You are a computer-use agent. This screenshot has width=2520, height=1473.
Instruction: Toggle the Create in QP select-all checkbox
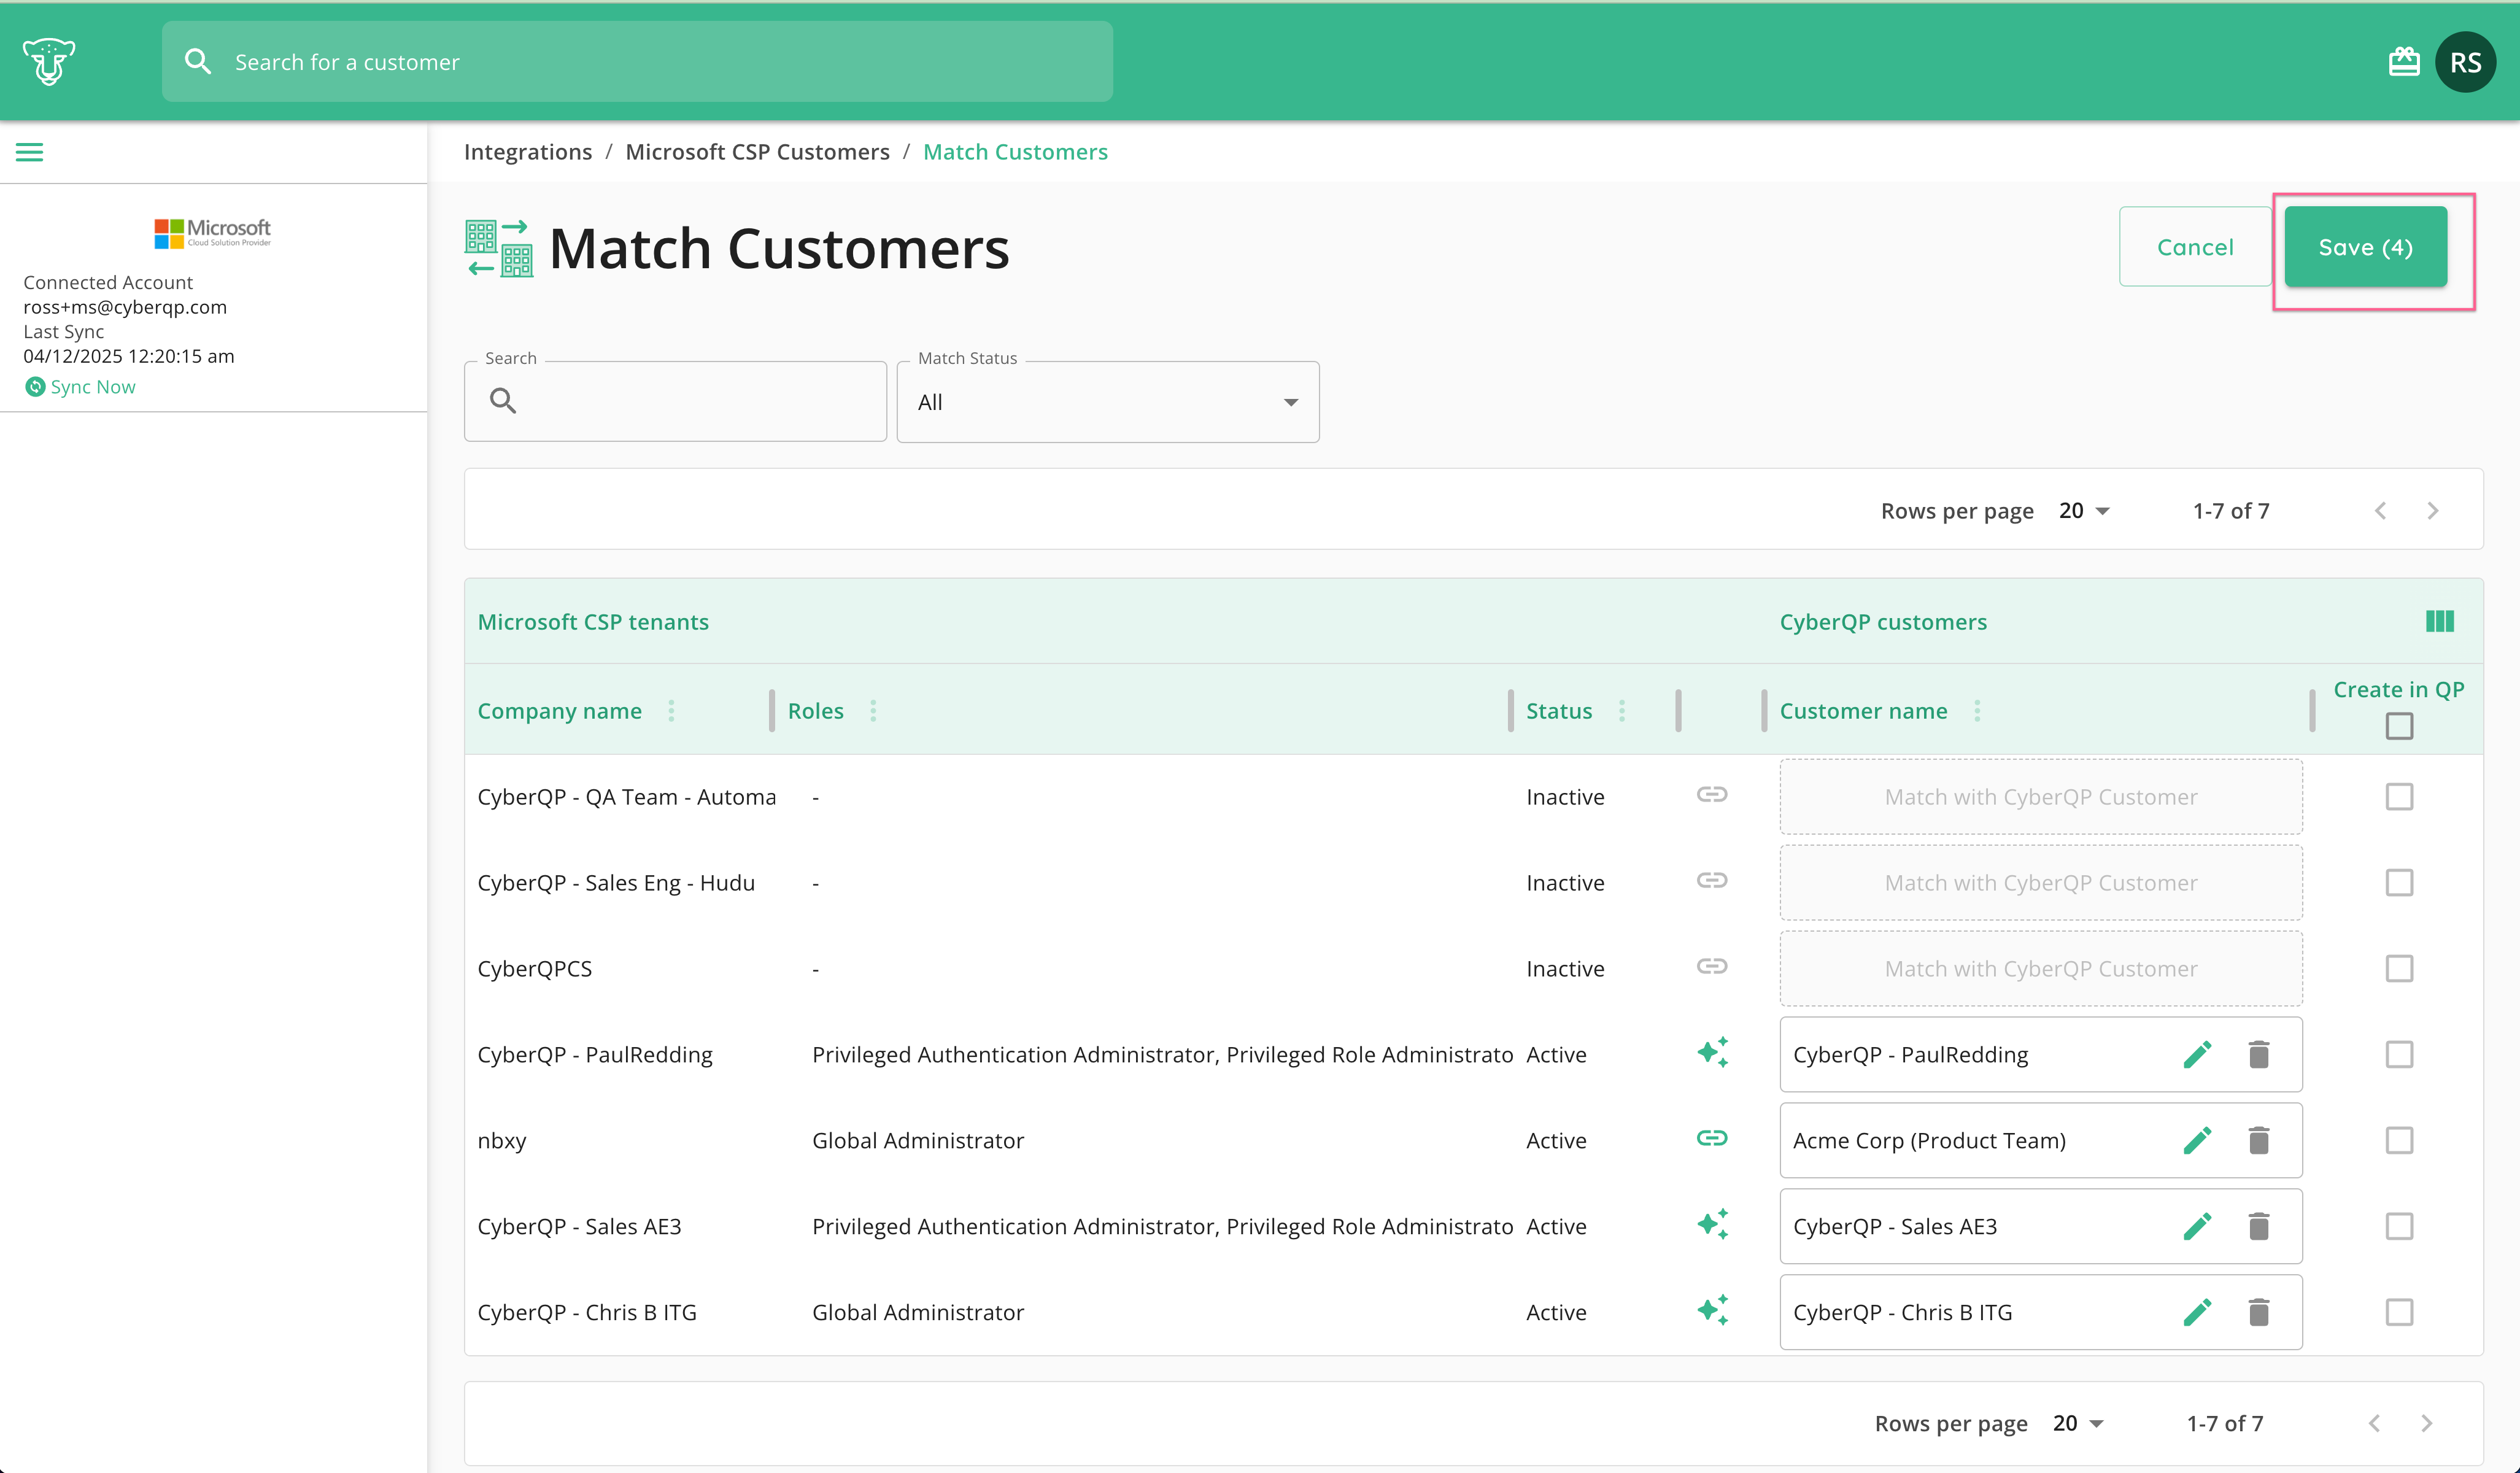(x=2399, y=726)
